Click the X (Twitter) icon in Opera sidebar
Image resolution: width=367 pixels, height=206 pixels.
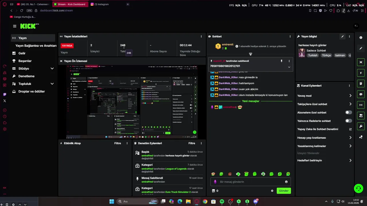tap(5, 101)
